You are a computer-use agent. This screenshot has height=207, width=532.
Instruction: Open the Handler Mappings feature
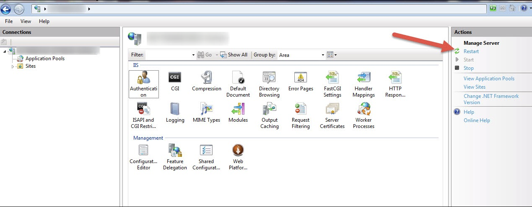pyautogui.click(x=363, y=78)
